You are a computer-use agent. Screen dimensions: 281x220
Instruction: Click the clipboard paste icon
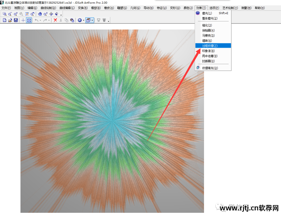pos(72,20)
